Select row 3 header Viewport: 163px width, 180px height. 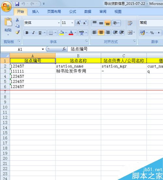(x=5, y=71)
